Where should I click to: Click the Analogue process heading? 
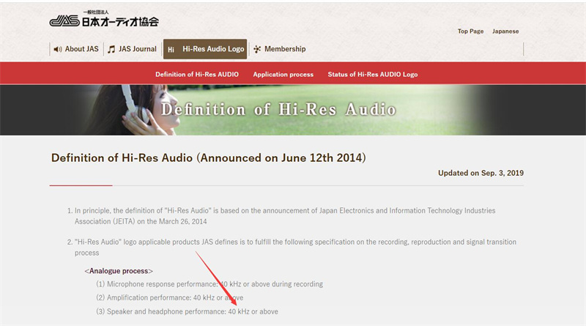tap(119, 271)
